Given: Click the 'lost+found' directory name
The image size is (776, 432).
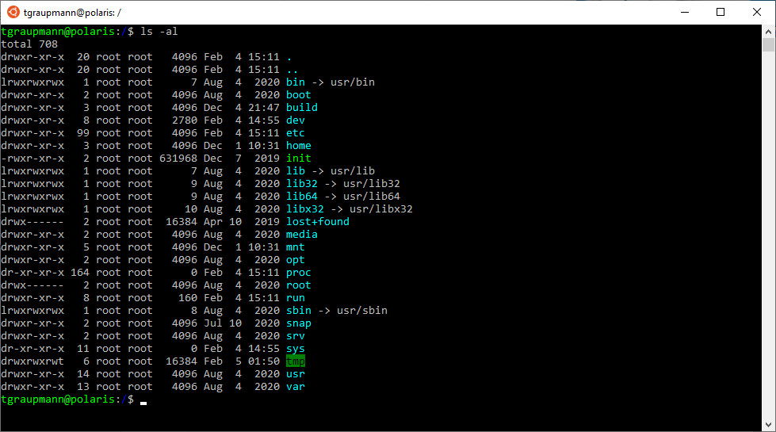Looking at the screenshot, I should point(318,222).
